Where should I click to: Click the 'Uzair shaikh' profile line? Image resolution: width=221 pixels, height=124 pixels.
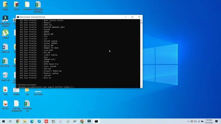click(38, 66)
